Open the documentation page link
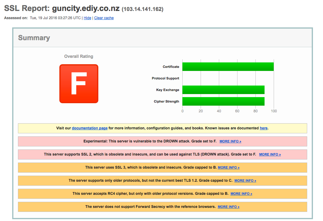 click(x=90, y=128)
